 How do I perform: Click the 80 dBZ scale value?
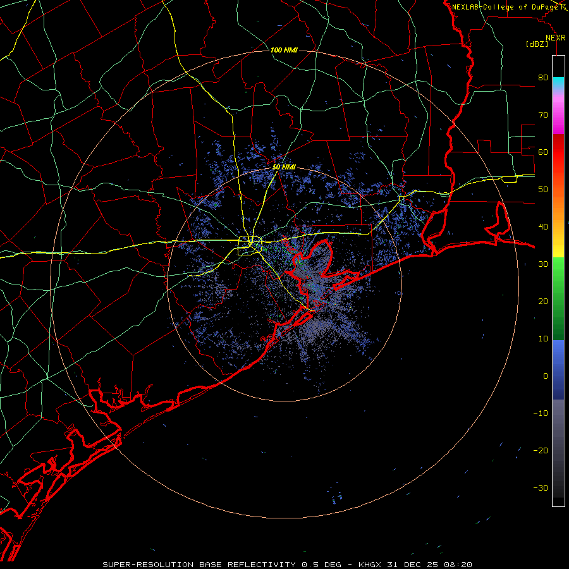coord(543,78)
